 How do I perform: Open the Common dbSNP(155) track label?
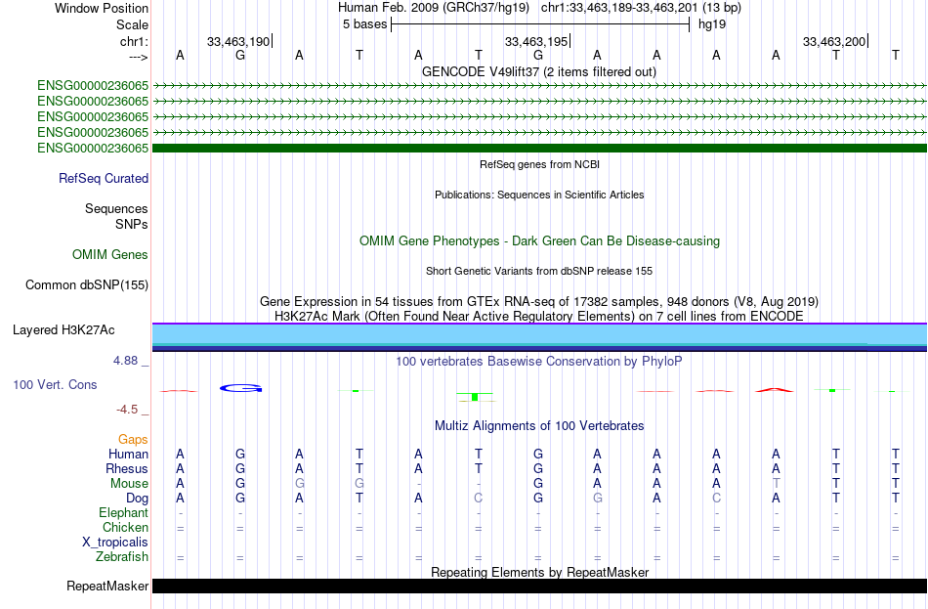point(87,285)
